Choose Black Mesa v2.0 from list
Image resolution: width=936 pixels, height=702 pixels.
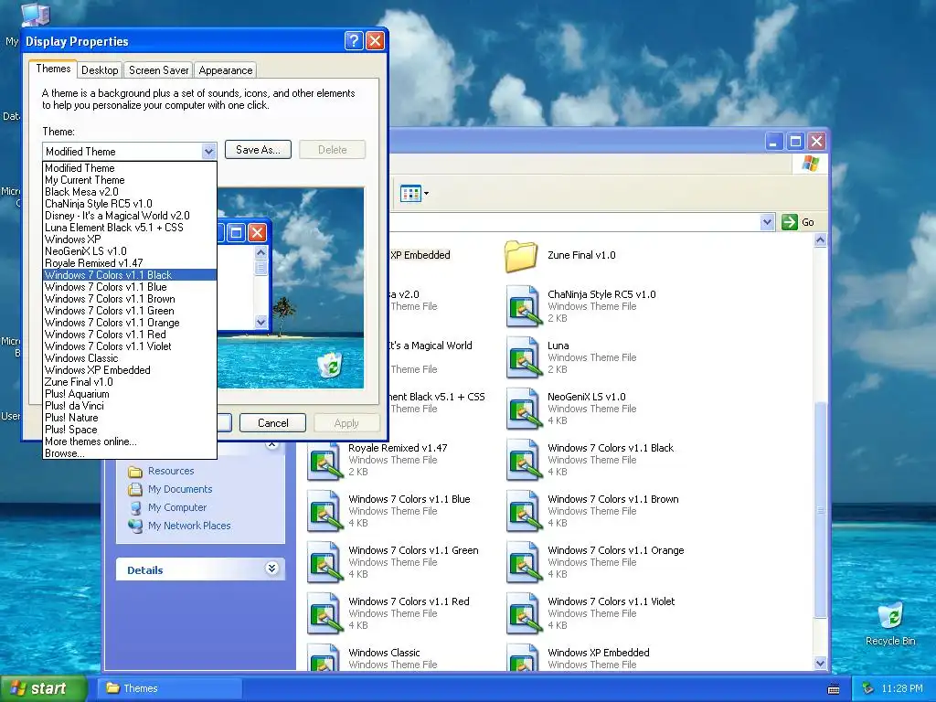[130, 192]
